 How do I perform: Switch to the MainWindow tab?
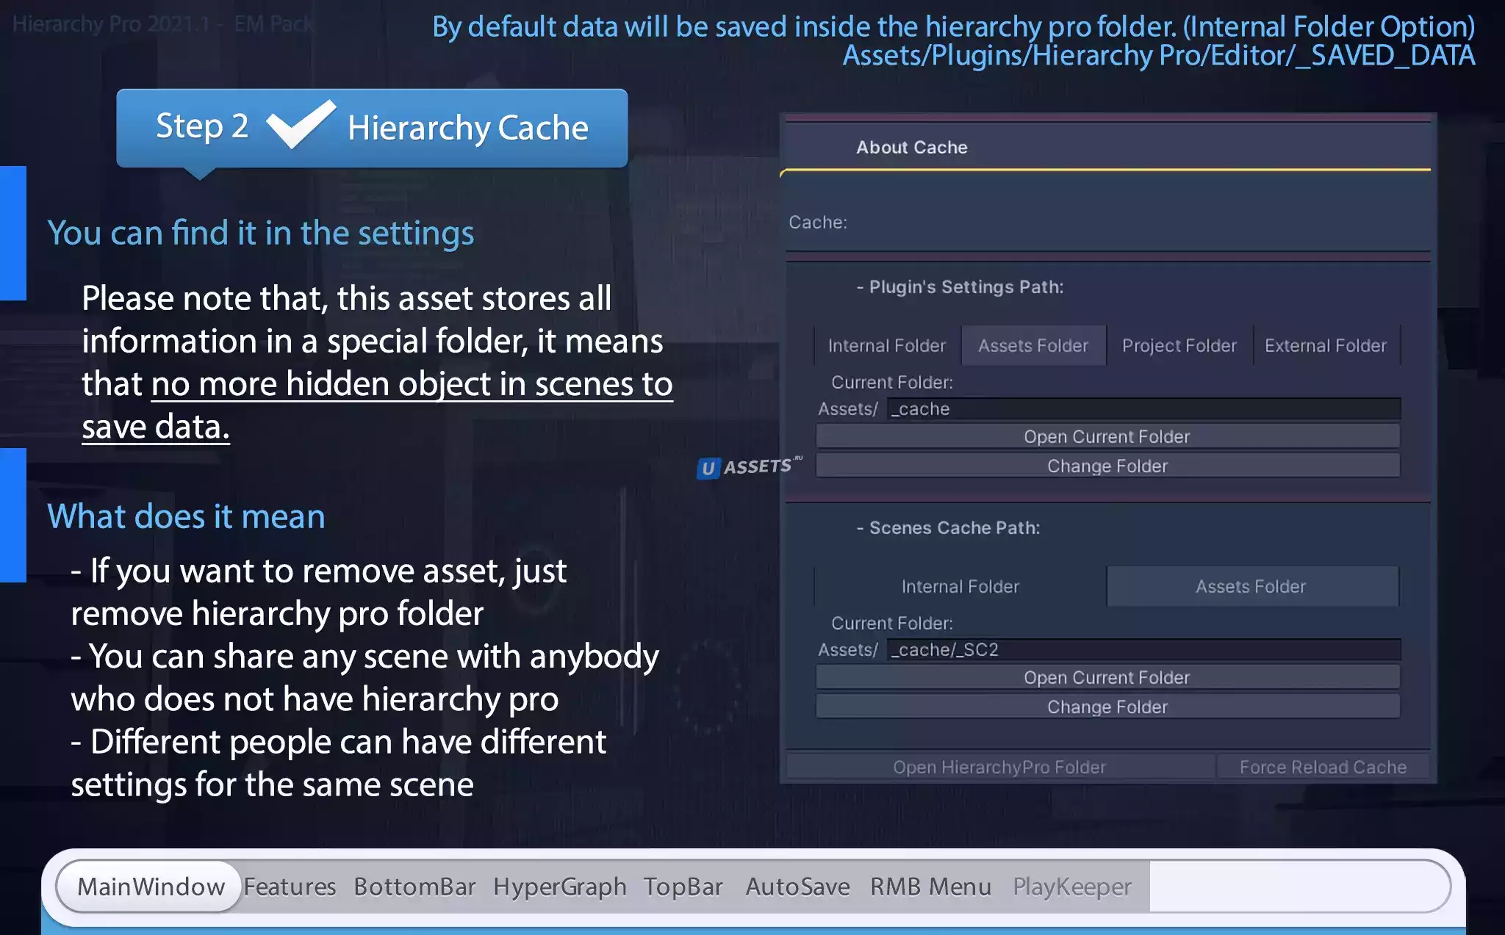(151, 887)
